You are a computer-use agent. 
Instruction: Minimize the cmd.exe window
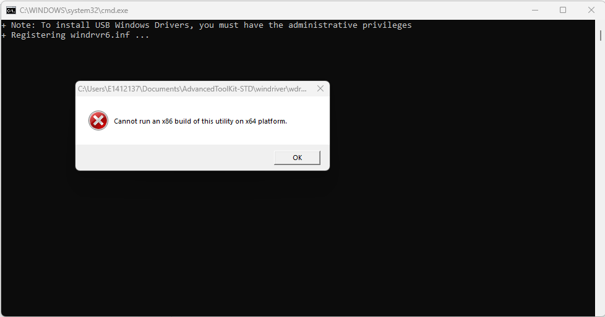pos(535,10)
